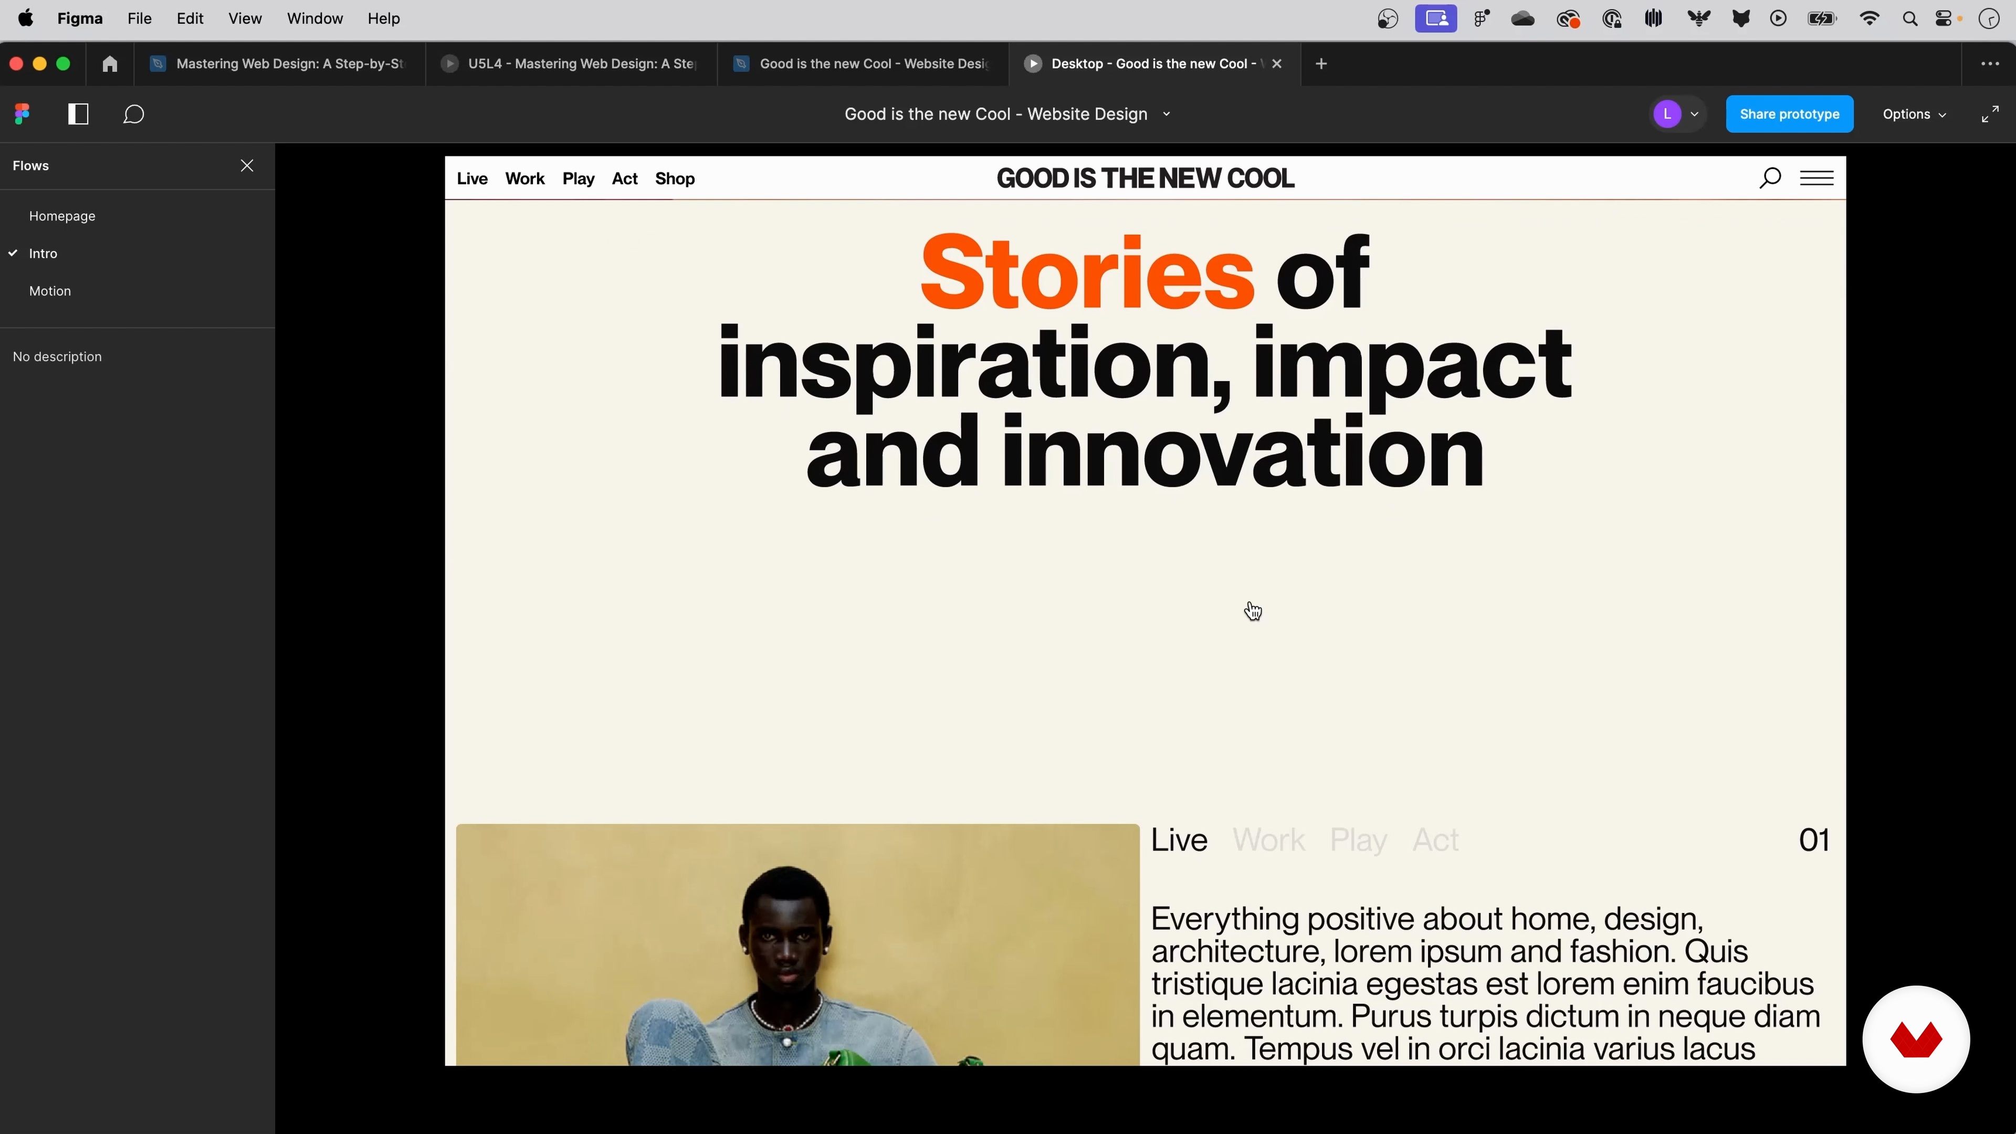Open the Wi-Fi status icon
This screenshot has width=2016, height=1134.
pyautogui.click(x=1869, y=19)
